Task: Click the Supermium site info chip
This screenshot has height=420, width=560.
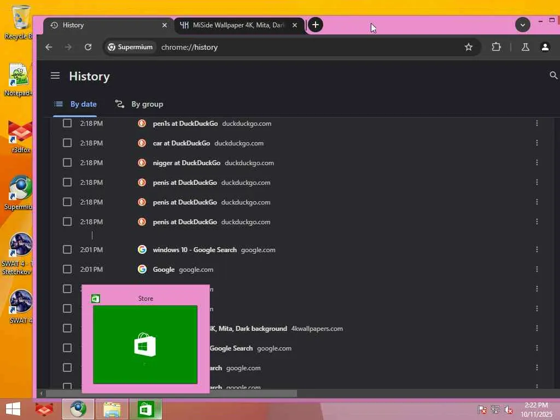Action: [130, 47]
